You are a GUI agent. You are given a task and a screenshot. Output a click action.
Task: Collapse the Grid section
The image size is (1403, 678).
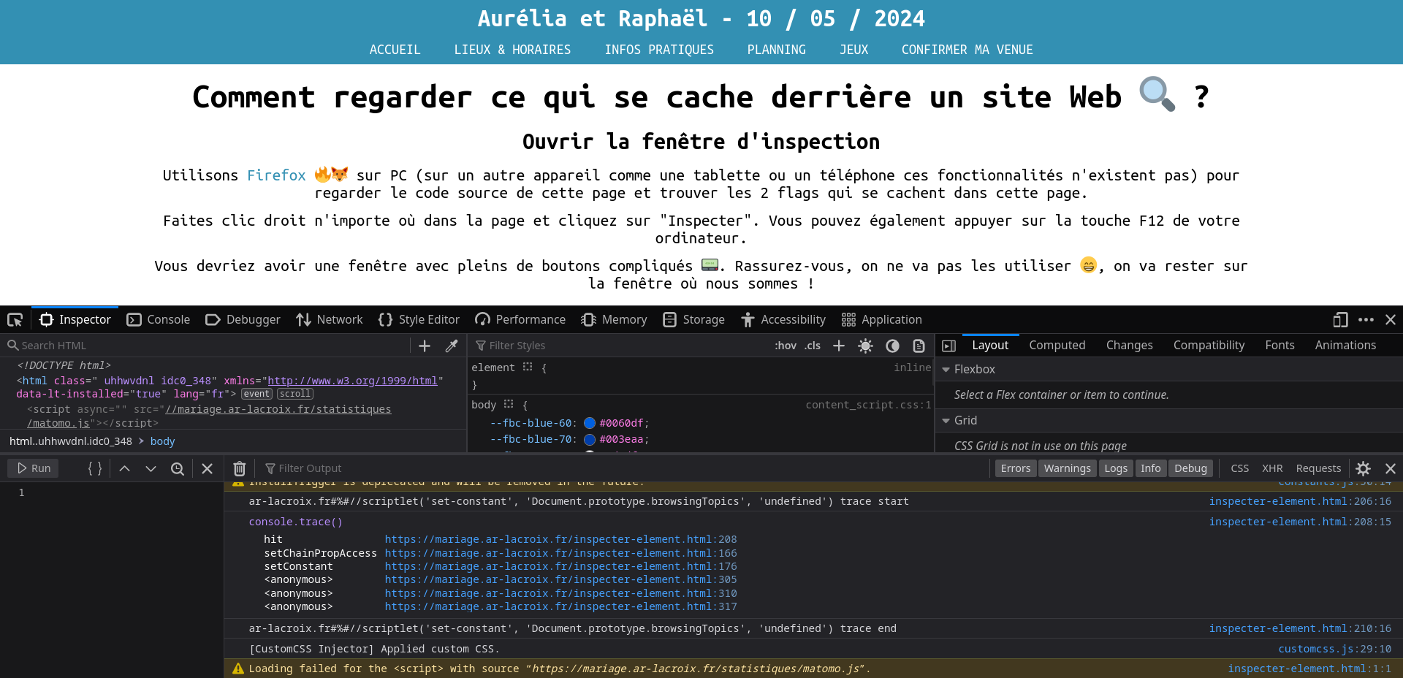946,421
